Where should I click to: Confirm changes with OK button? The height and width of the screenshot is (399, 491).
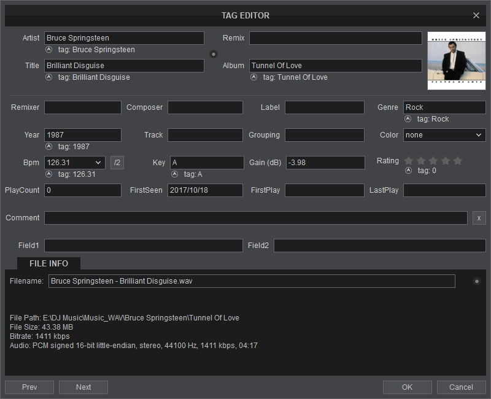[407, 387]
